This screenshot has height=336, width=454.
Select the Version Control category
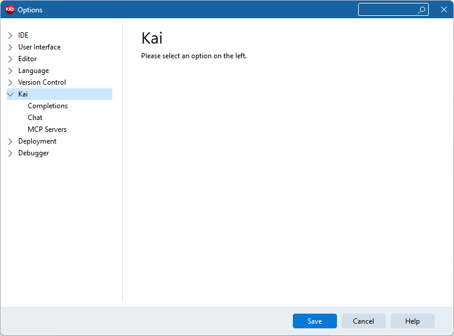tap(42, 82)
